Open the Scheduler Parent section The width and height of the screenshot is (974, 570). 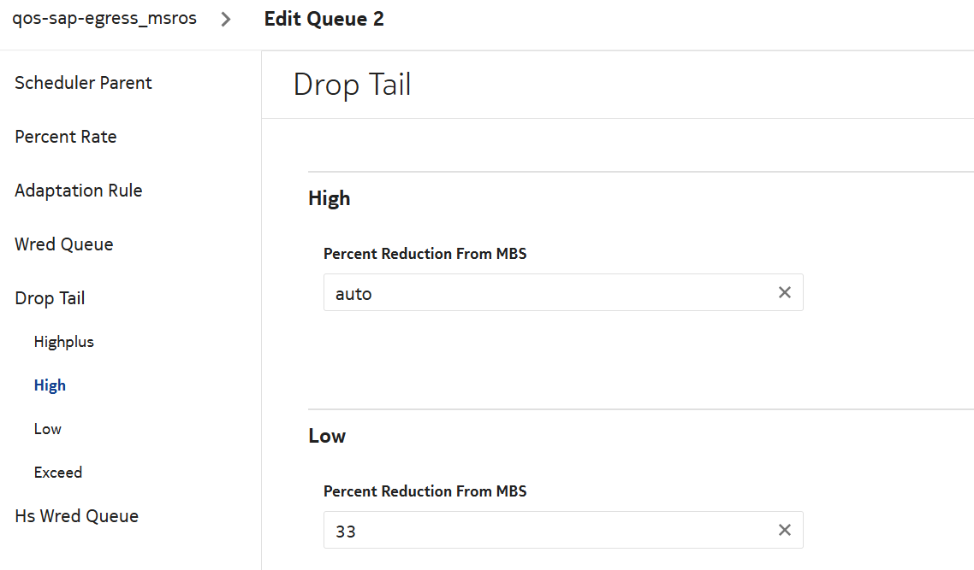tap(83, 83)
